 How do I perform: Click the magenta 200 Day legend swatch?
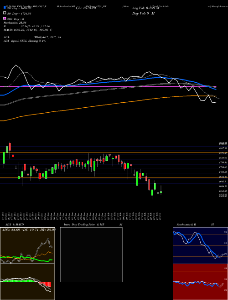click(x=5, y=18)
